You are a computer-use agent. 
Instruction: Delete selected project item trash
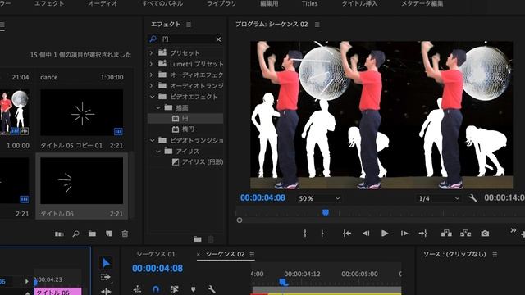[x=125, y=234]
